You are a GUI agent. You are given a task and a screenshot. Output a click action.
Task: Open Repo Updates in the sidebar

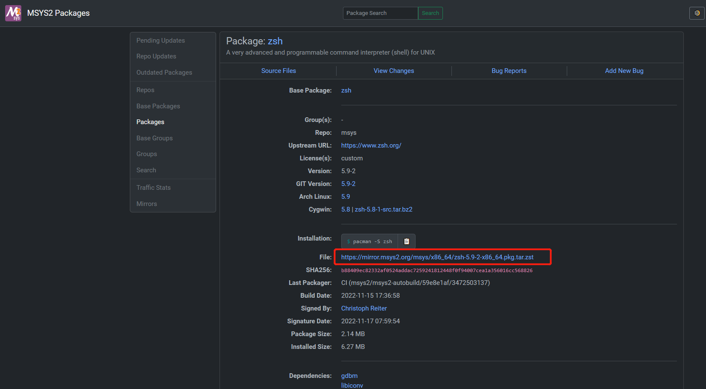click(156, 56)
